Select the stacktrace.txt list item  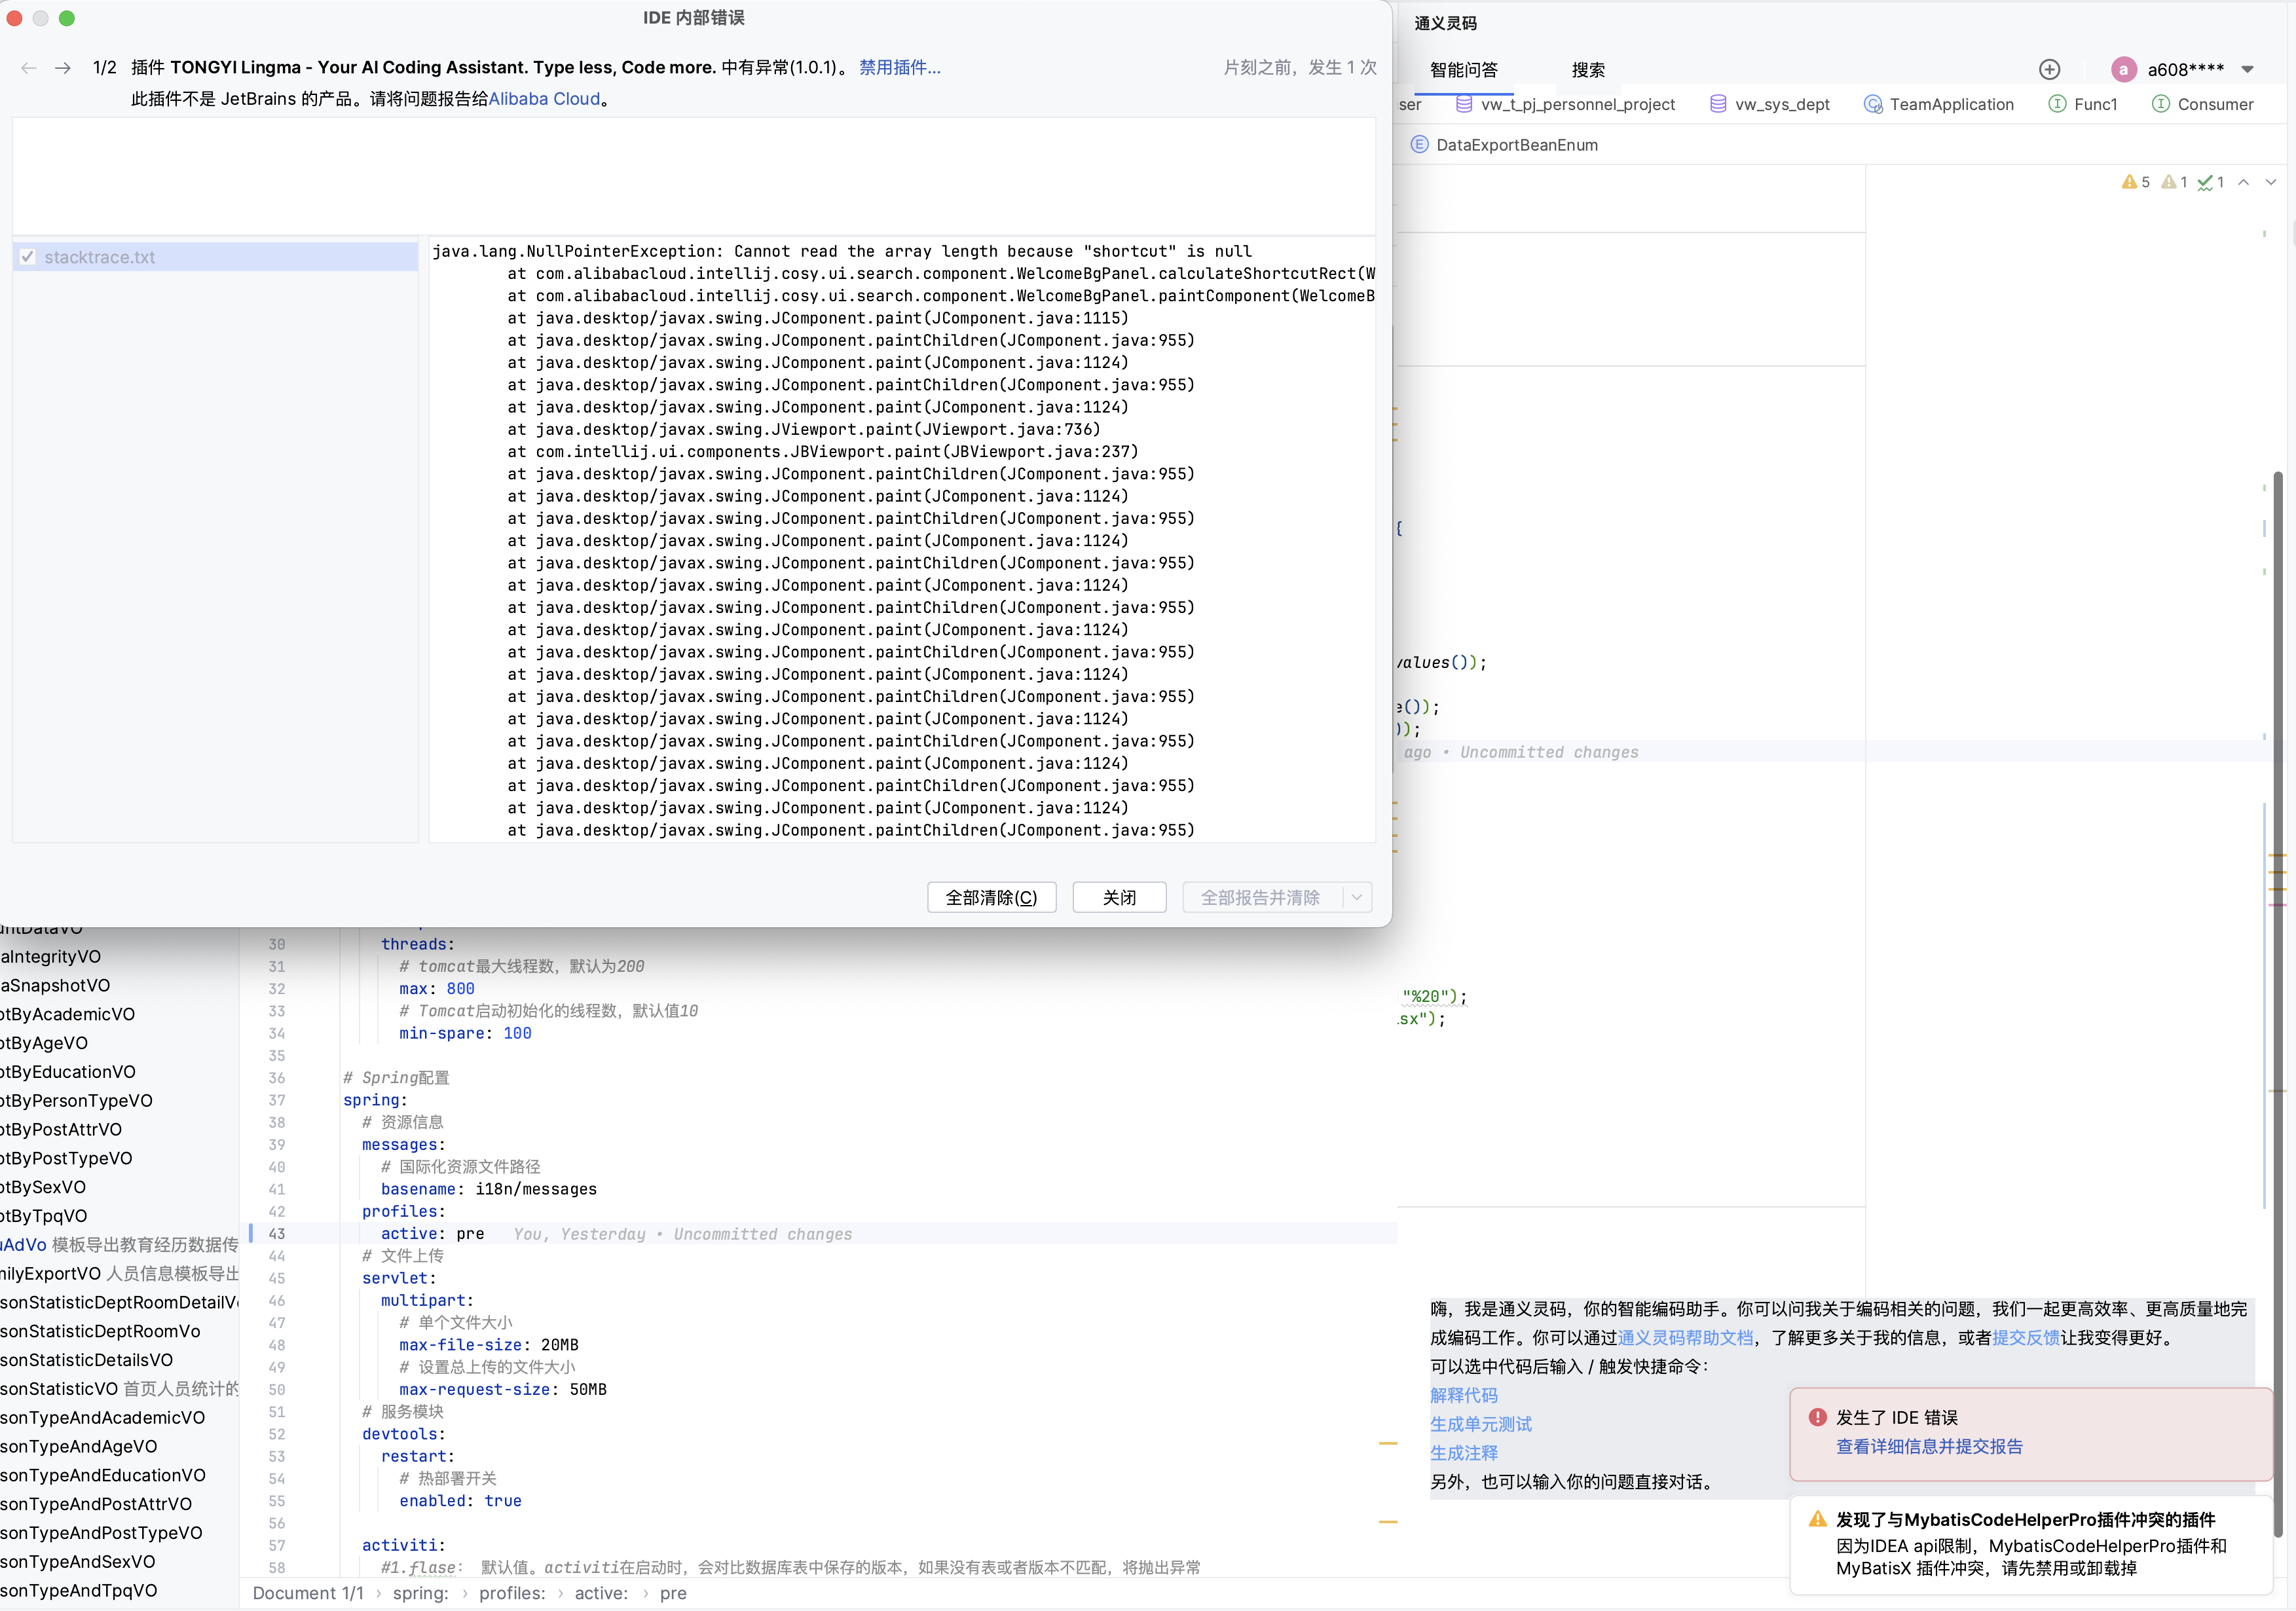[216, 257]
